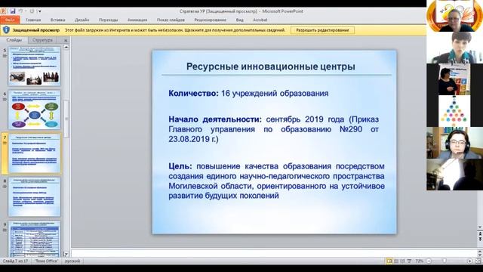This screenshot has height=272, width=483.
Task: Switch to the Слайды pane tab
Action: coord(14,40)
